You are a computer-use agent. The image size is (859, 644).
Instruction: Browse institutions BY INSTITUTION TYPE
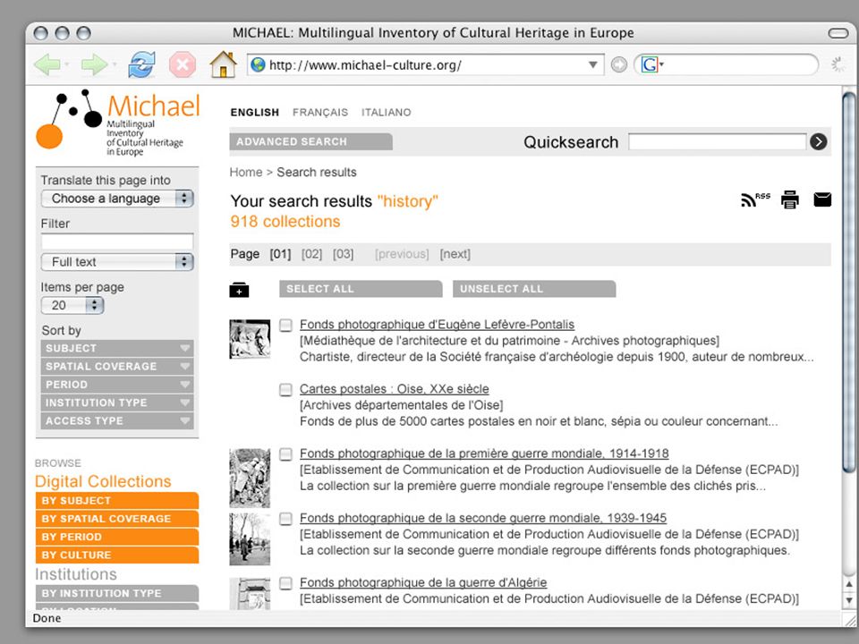click(117, 593)
